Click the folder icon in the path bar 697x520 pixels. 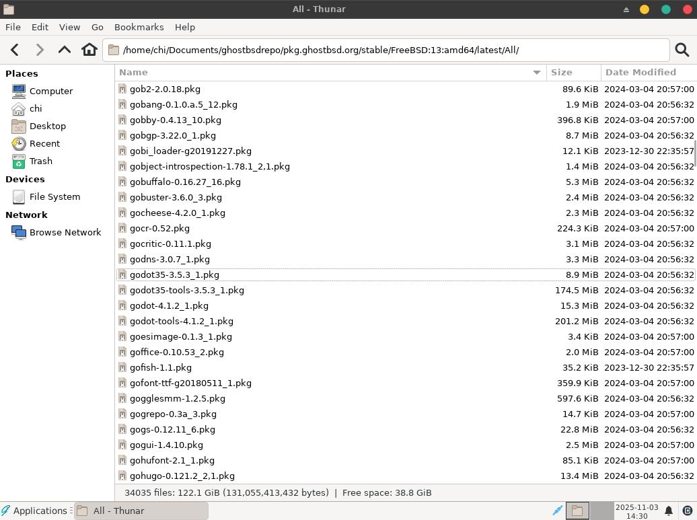113,50
